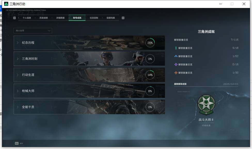252x149 pixels.
Task: Click the green tier icon beside 5/18
Action: (x=176, y=48)
